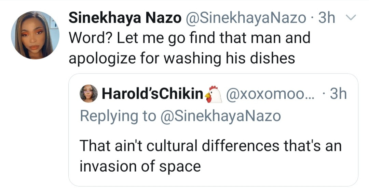369x188 pixels.
Task: Open the truncated @xoxomoo... handle
Action: pyautogui.click(x=263, y=95)
